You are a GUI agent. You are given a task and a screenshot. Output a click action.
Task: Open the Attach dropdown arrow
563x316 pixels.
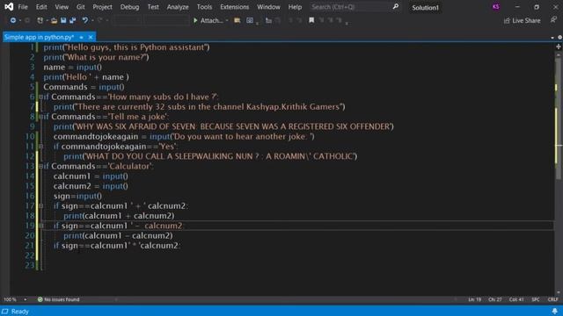click(227, 21)
